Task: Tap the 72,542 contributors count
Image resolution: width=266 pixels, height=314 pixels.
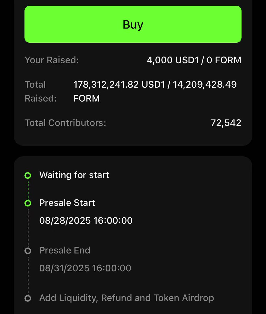Action: tap(226, 123)
